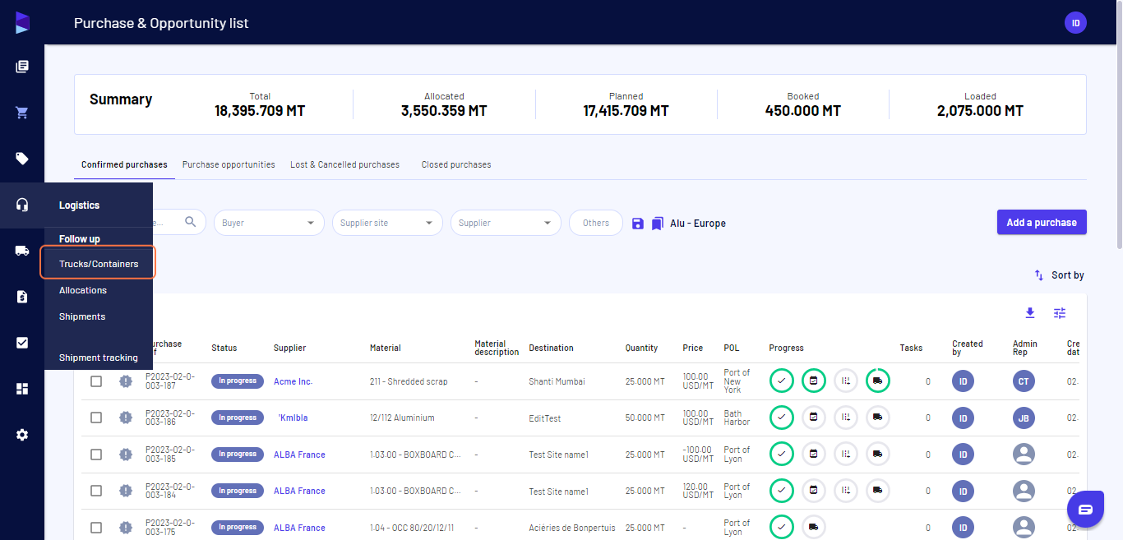Open the library list icon in sidebar
This screenshot has height=540, width=1123.
[22, 67]
